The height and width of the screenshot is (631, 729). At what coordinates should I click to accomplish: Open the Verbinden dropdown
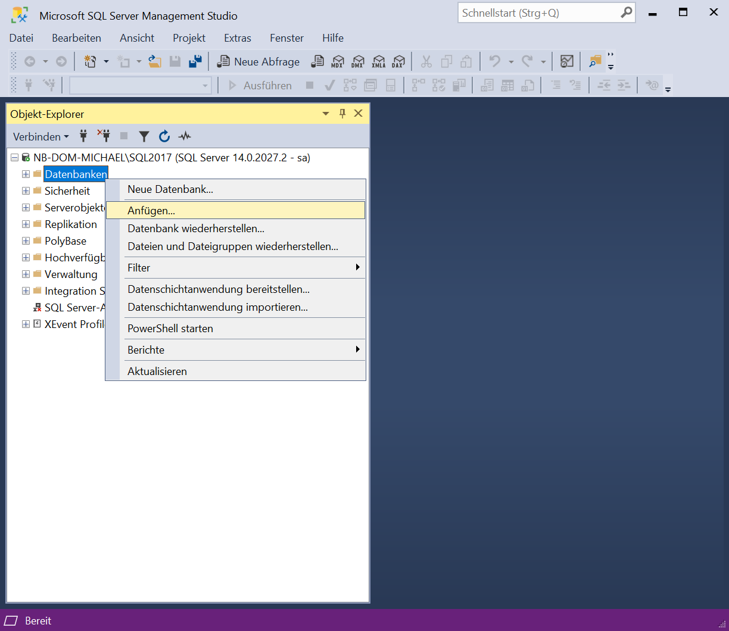(41, 136)
